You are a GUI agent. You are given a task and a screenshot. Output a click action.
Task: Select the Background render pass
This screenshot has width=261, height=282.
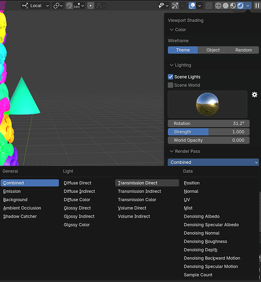[30, 199]
